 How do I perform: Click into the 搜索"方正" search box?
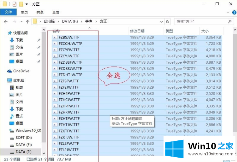pos(200,22)
